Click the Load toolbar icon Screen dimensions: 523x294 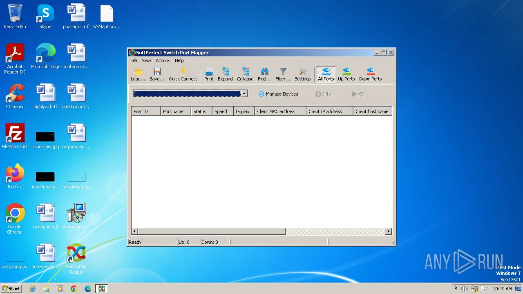coord(138,74)
